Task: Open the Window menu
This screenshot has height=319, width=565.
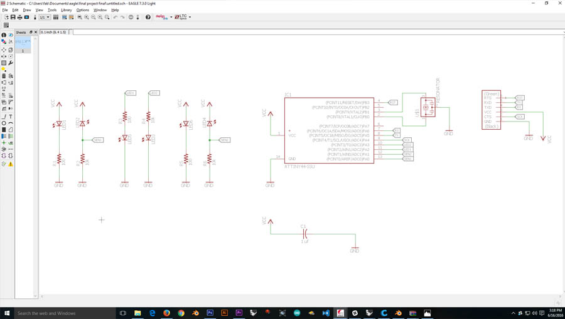Action: [100, 10]
